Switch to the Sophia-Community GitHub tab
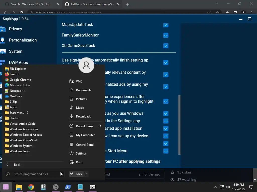The width and height of the screenshot is (257, 192). coord(92,4)
